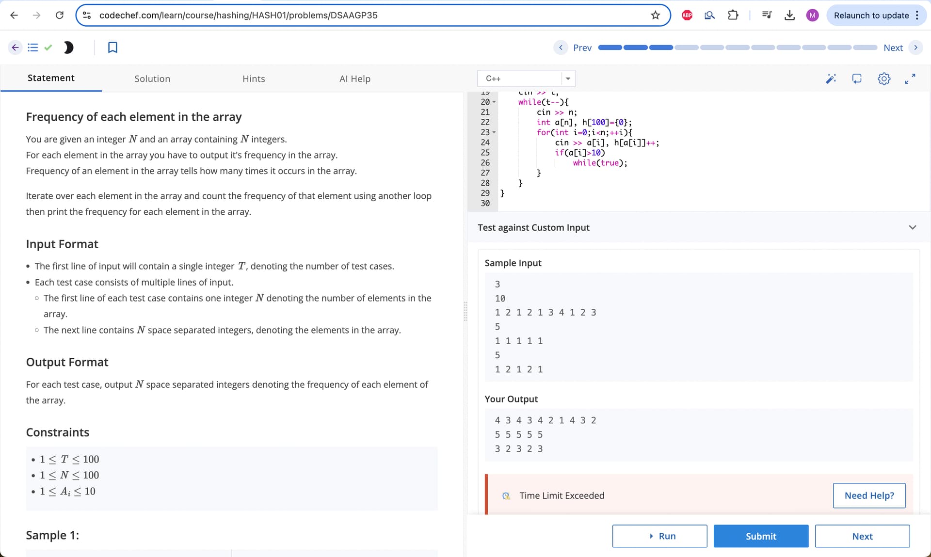931x557 pixels.
Task: Click the Need Help? button
Action: pos(869,495)
